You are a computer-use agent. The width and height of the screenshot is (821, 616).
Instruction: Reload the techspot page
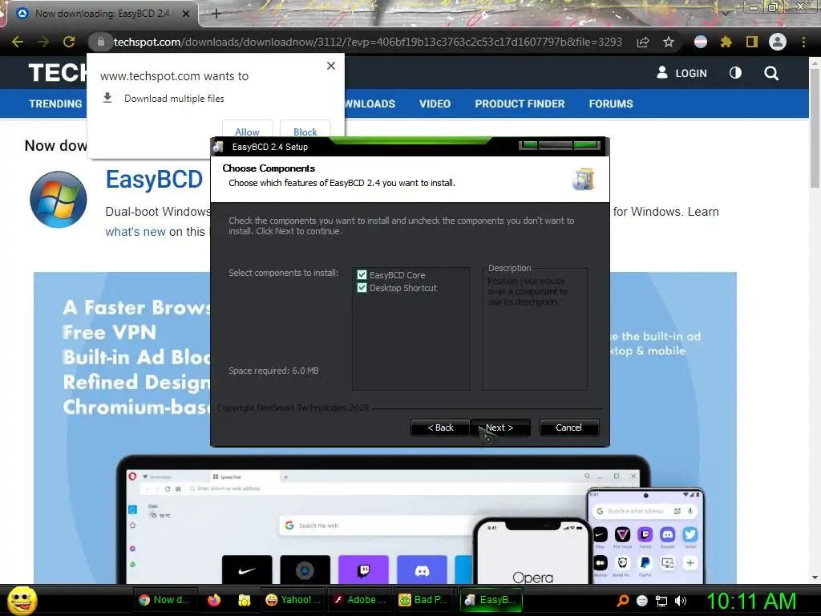point(69,42)
